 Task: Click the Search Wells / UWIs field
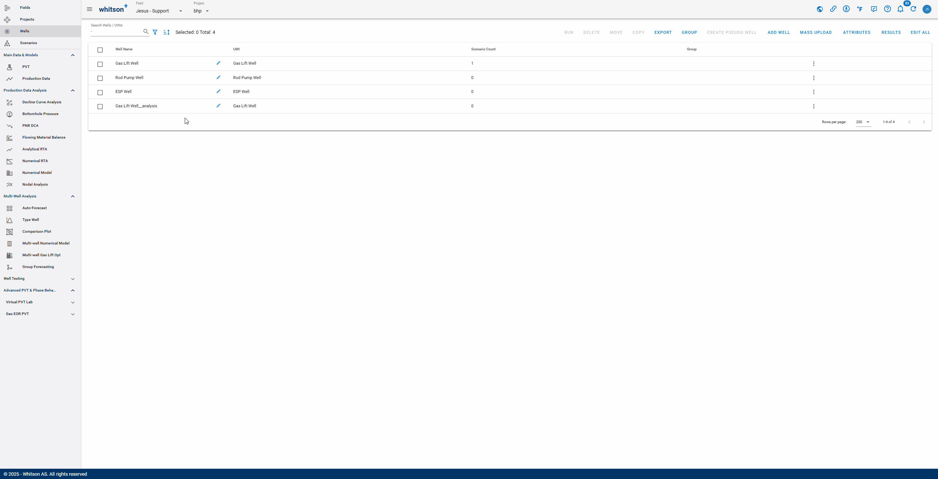pyautogui.click(x=116, y=32)
